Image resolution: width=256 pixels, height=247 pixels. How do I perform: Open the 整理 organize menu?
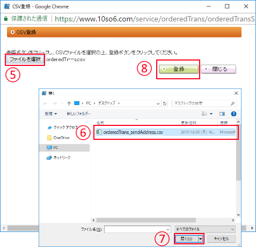point(51,114)
